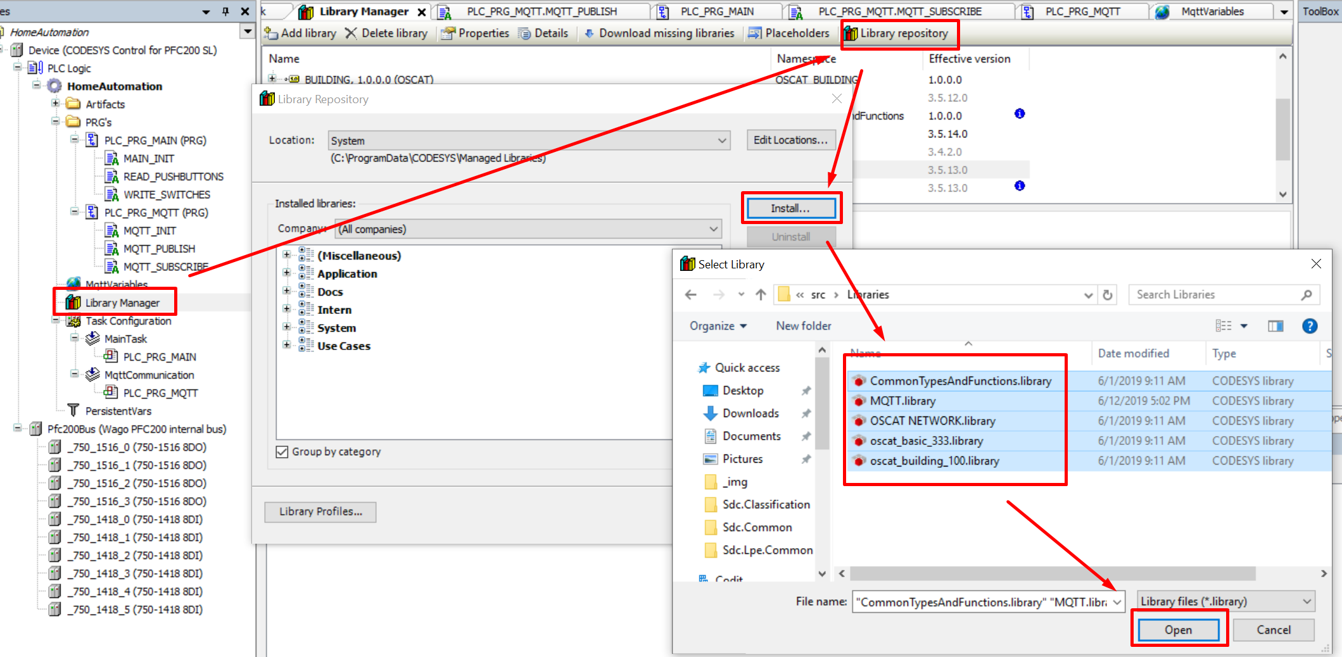Screen dimensions: 1342x657
Task: Open library Properties from toolbar
Action: point(475,33)
